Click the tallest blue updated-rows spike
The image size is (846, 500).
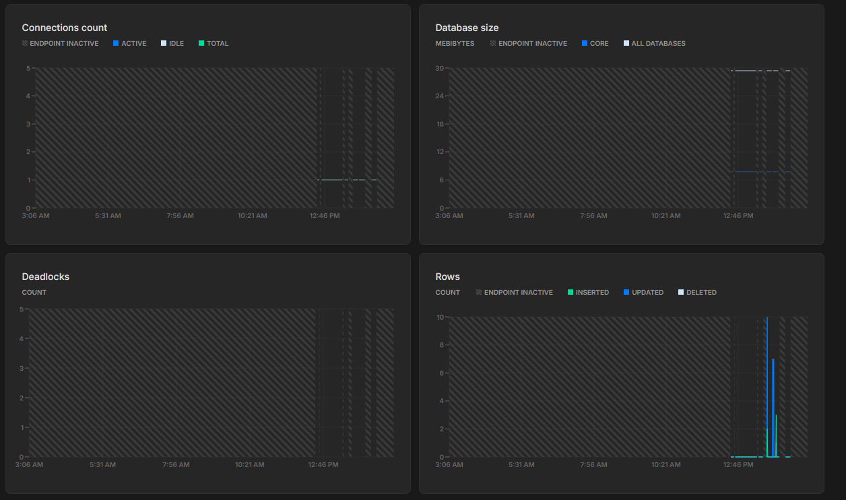[767, 387]
